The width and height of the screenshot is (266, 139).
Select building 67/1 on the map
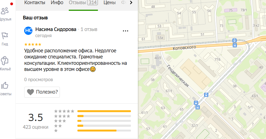tap(169, 91)
